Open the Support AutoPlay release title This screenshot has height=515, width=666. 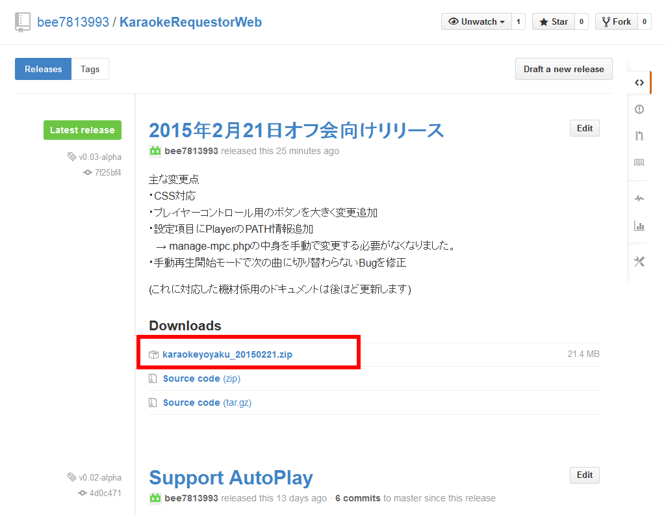(x=231, y=477)
